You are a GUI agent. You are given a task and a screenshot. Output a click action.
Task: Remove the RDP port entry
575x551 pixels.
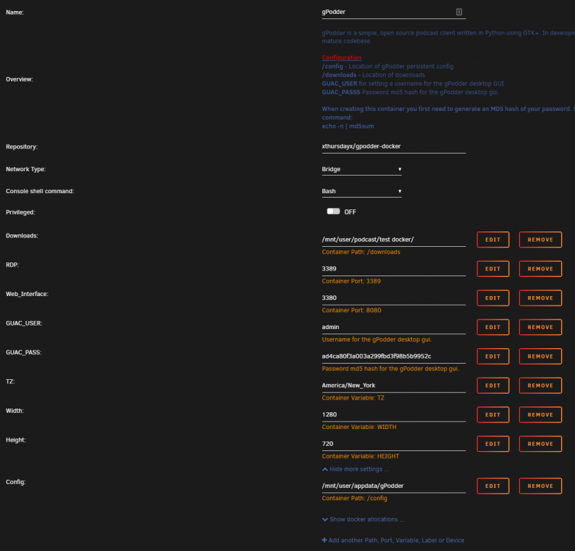[540, 269]
